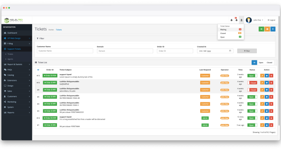Click the System gear icon in the sidebar
This screenshot has height=150, width=281.
coord(5,107)
